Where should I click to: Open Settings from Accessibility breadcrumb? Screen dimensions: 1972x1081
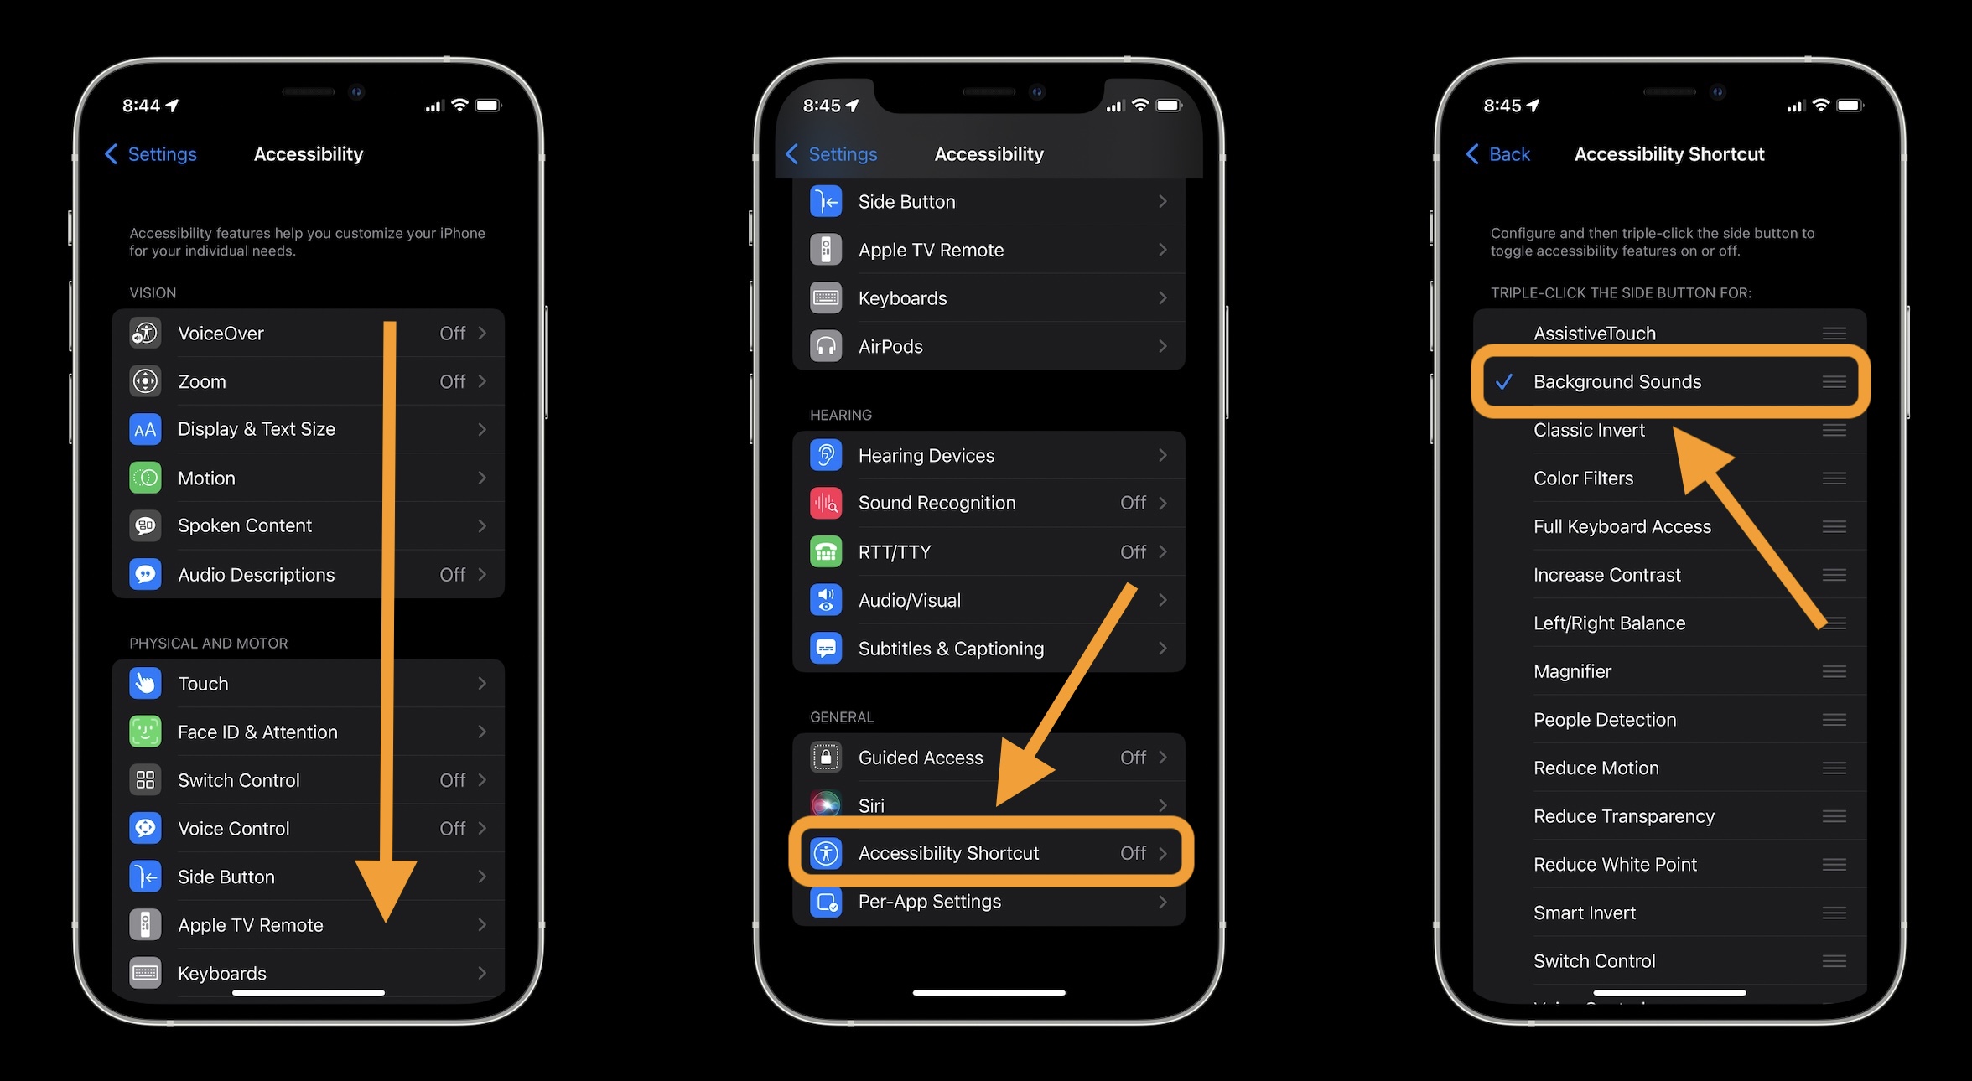(x=161, y=153)
